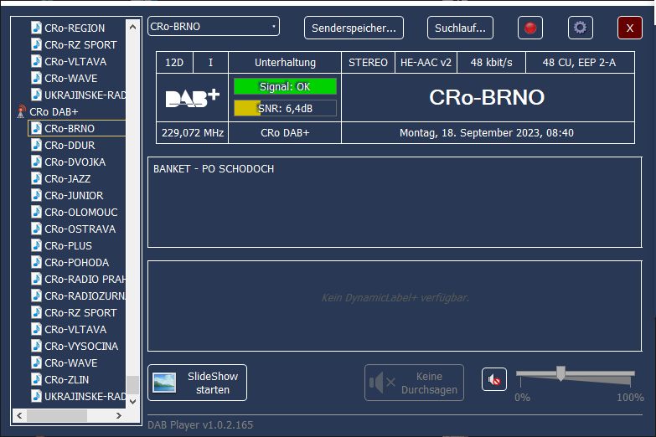Click the music note icon beside CRo-BRNO

(36, 128)
